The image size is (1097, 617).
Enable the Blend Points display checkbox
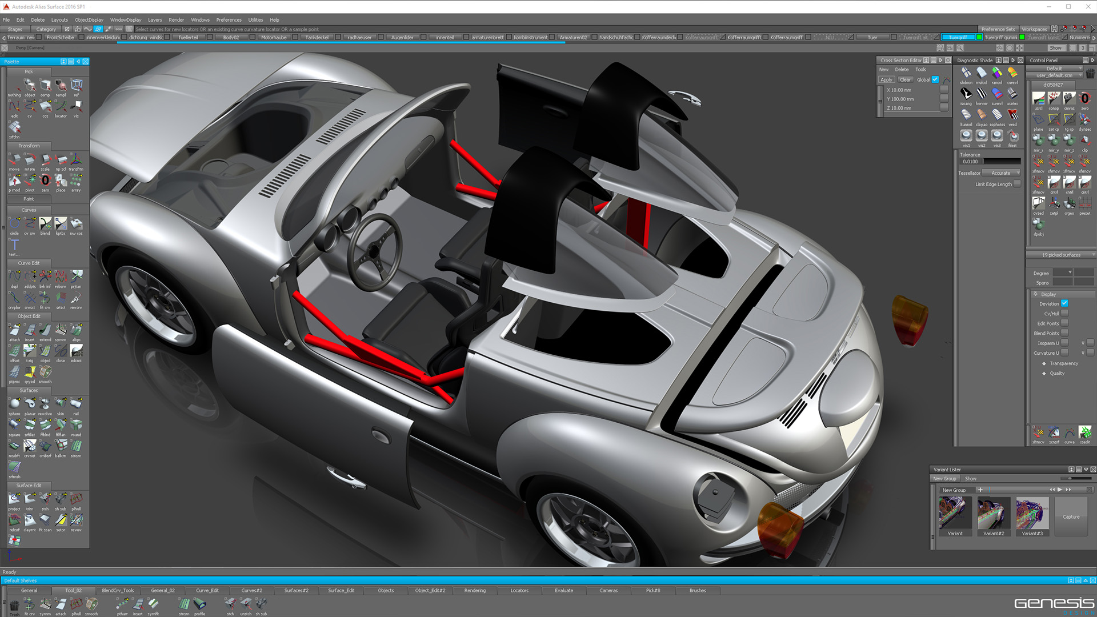1064,333
